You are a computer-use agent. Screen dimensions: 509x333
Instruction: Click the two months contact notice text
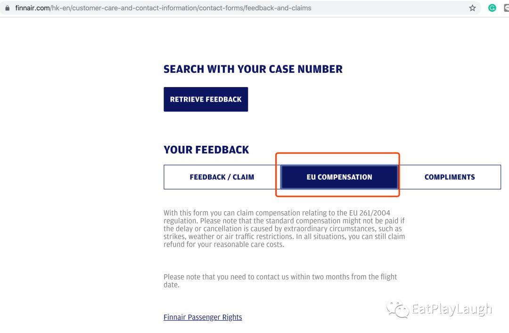tap(280, 280)
